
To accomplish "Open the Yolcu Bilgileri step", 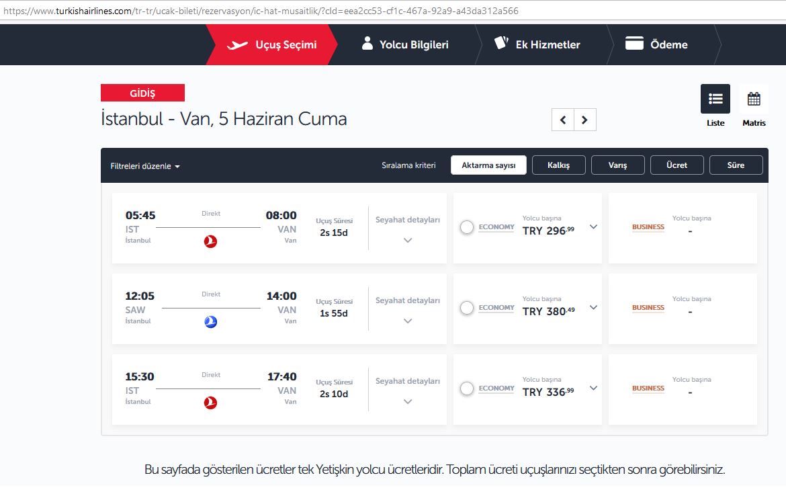I will click(x=405, y=44).
